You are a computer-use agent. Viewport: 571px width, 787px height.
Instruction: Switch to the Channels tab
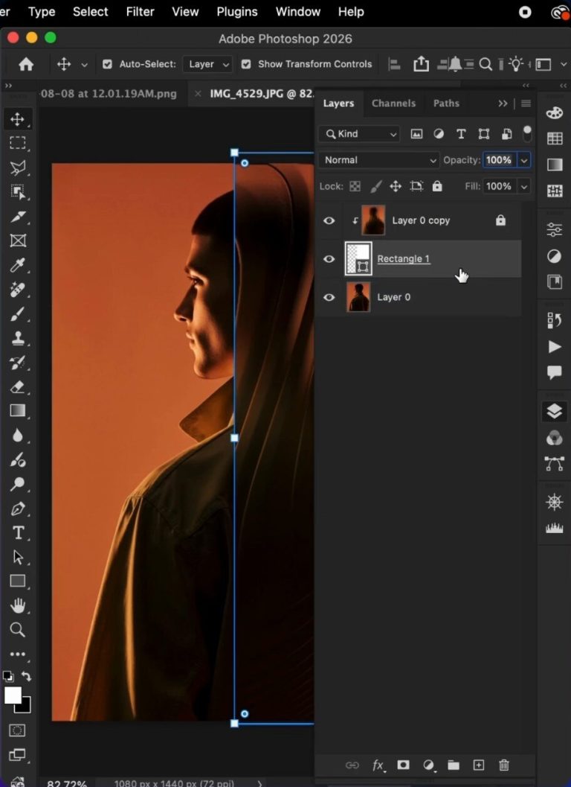(393, 103)
